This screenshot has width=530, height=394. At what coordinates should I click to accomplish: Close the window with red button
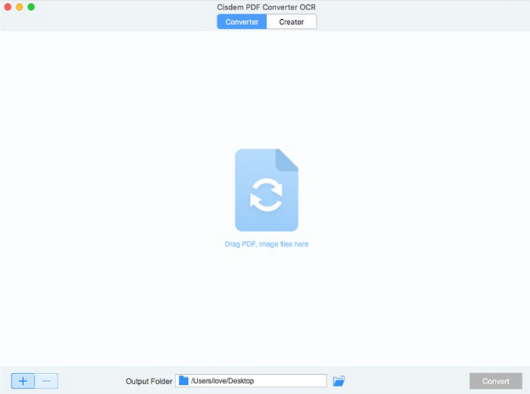[x=7, y=7]
